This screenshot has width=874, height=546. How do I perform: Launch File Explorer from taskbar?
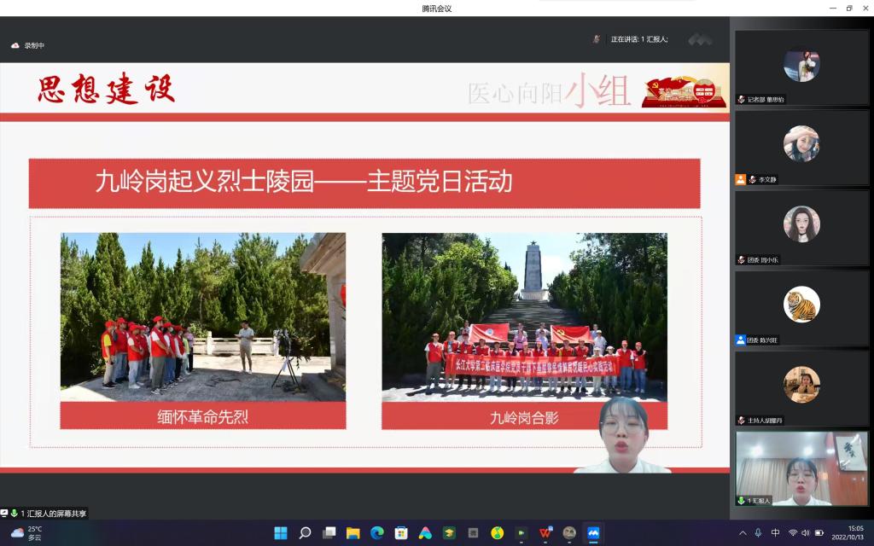(x=353, y=533)
